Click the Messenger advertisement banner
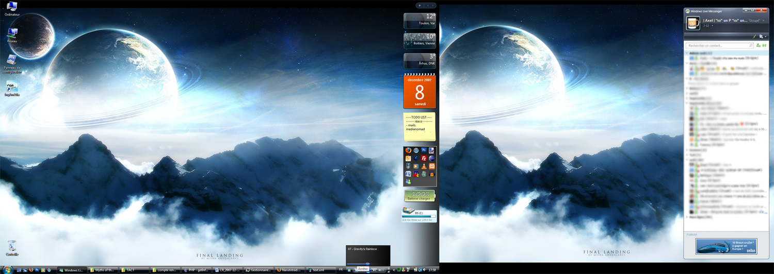 pyautogui.click(x=726, y=246)
